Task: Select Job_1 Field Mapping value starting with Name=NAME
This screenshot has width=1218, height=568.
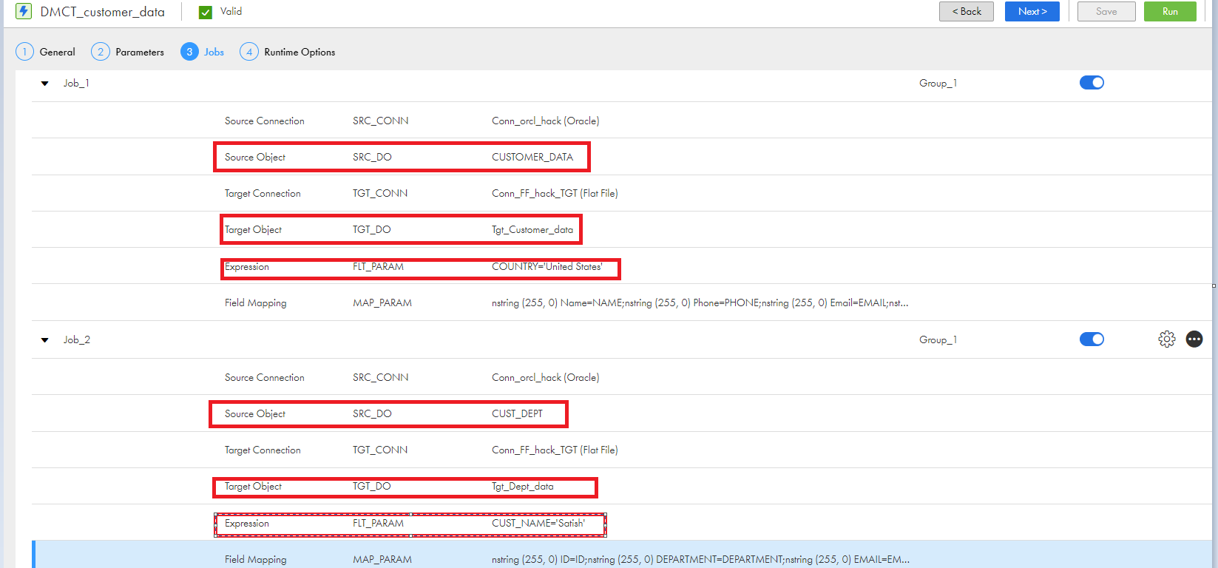Action: 700,302
